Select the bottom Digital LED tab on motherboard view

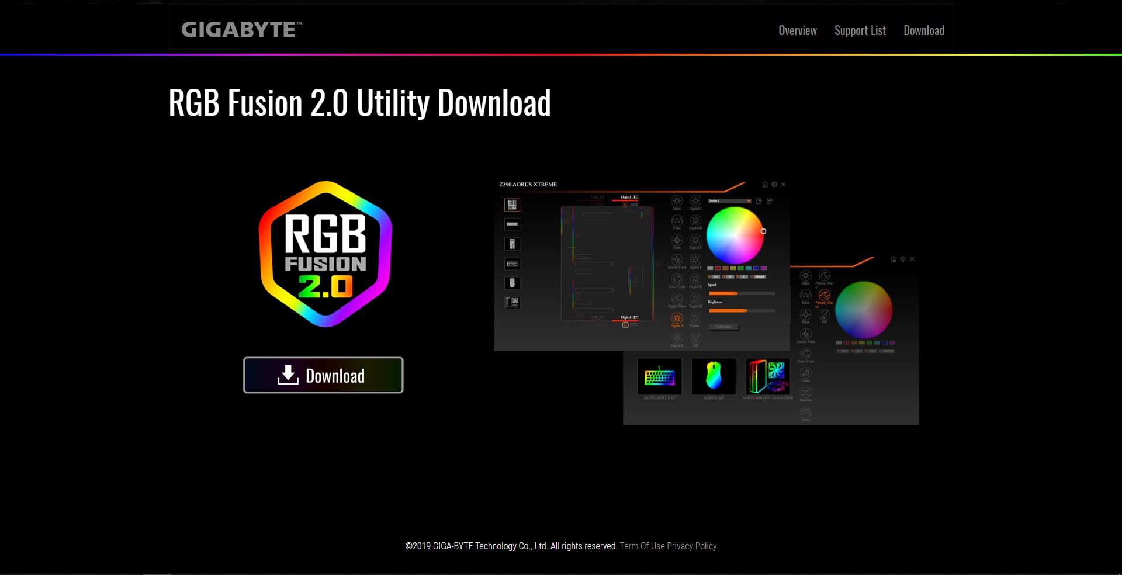[629, 318]
